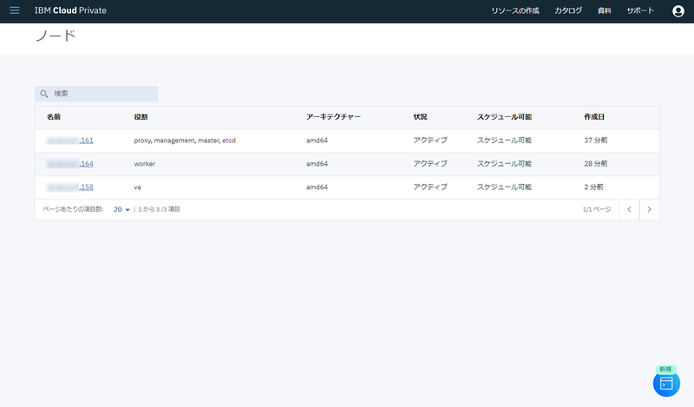
Task: Go to next page arrow
Action: pyautogui.click(x=649, y=209)
